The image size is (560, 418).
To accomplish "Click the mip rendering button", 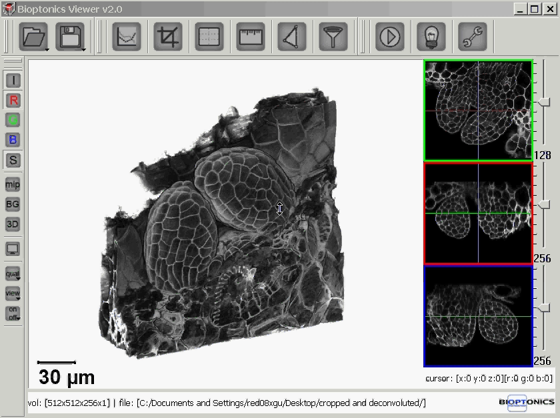I will click(13, 184).
